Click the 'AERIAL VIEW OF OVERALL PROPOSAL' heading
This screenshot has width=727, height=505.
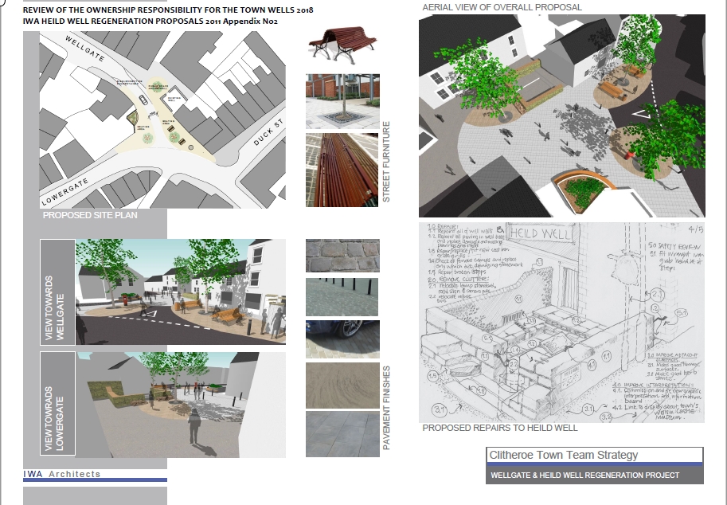[x=502, y=7]
